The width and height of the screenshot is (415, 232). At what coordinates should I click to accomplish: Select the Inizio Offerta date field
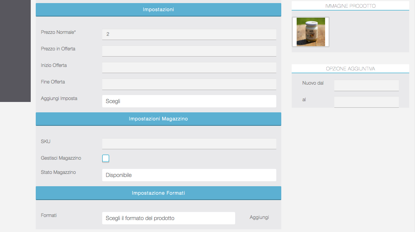(x=189, y=67)
